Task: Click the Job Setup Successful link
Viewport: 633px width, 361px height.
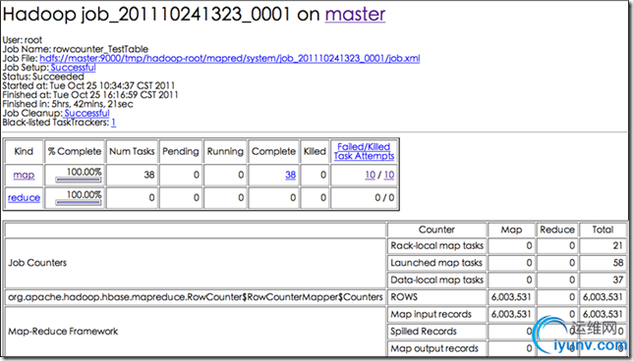Action: pyautogui.click(x=73, y=68)
